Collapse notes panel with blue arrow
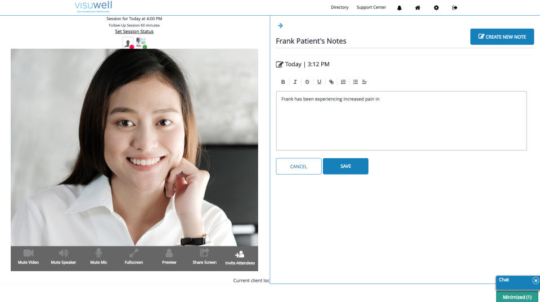 point(280,25)
